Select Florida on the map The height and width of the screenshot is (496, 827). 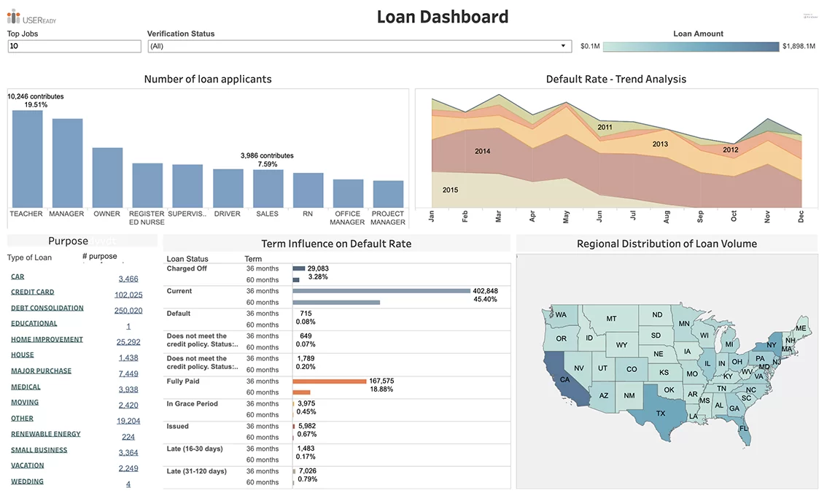coord(744,428)
